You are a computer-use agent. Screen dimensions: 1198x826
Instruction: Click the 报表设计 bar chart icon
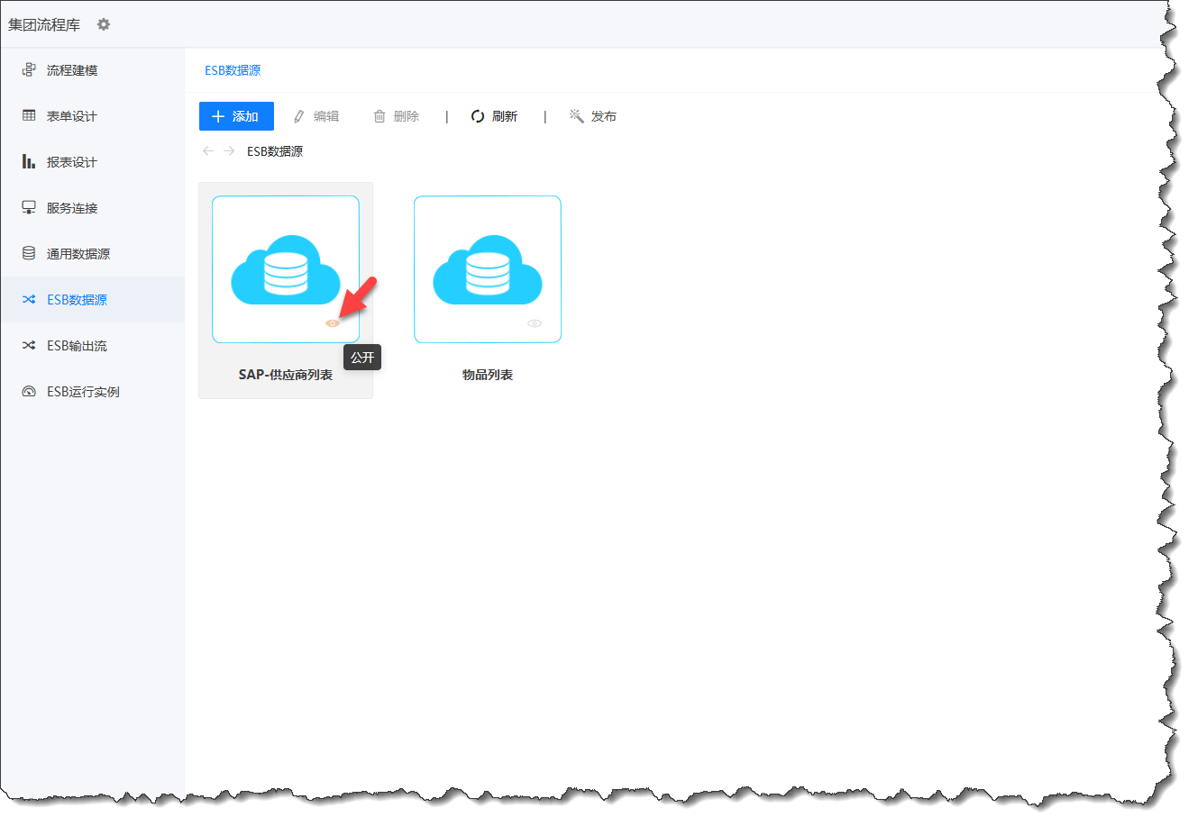[29, 162]
